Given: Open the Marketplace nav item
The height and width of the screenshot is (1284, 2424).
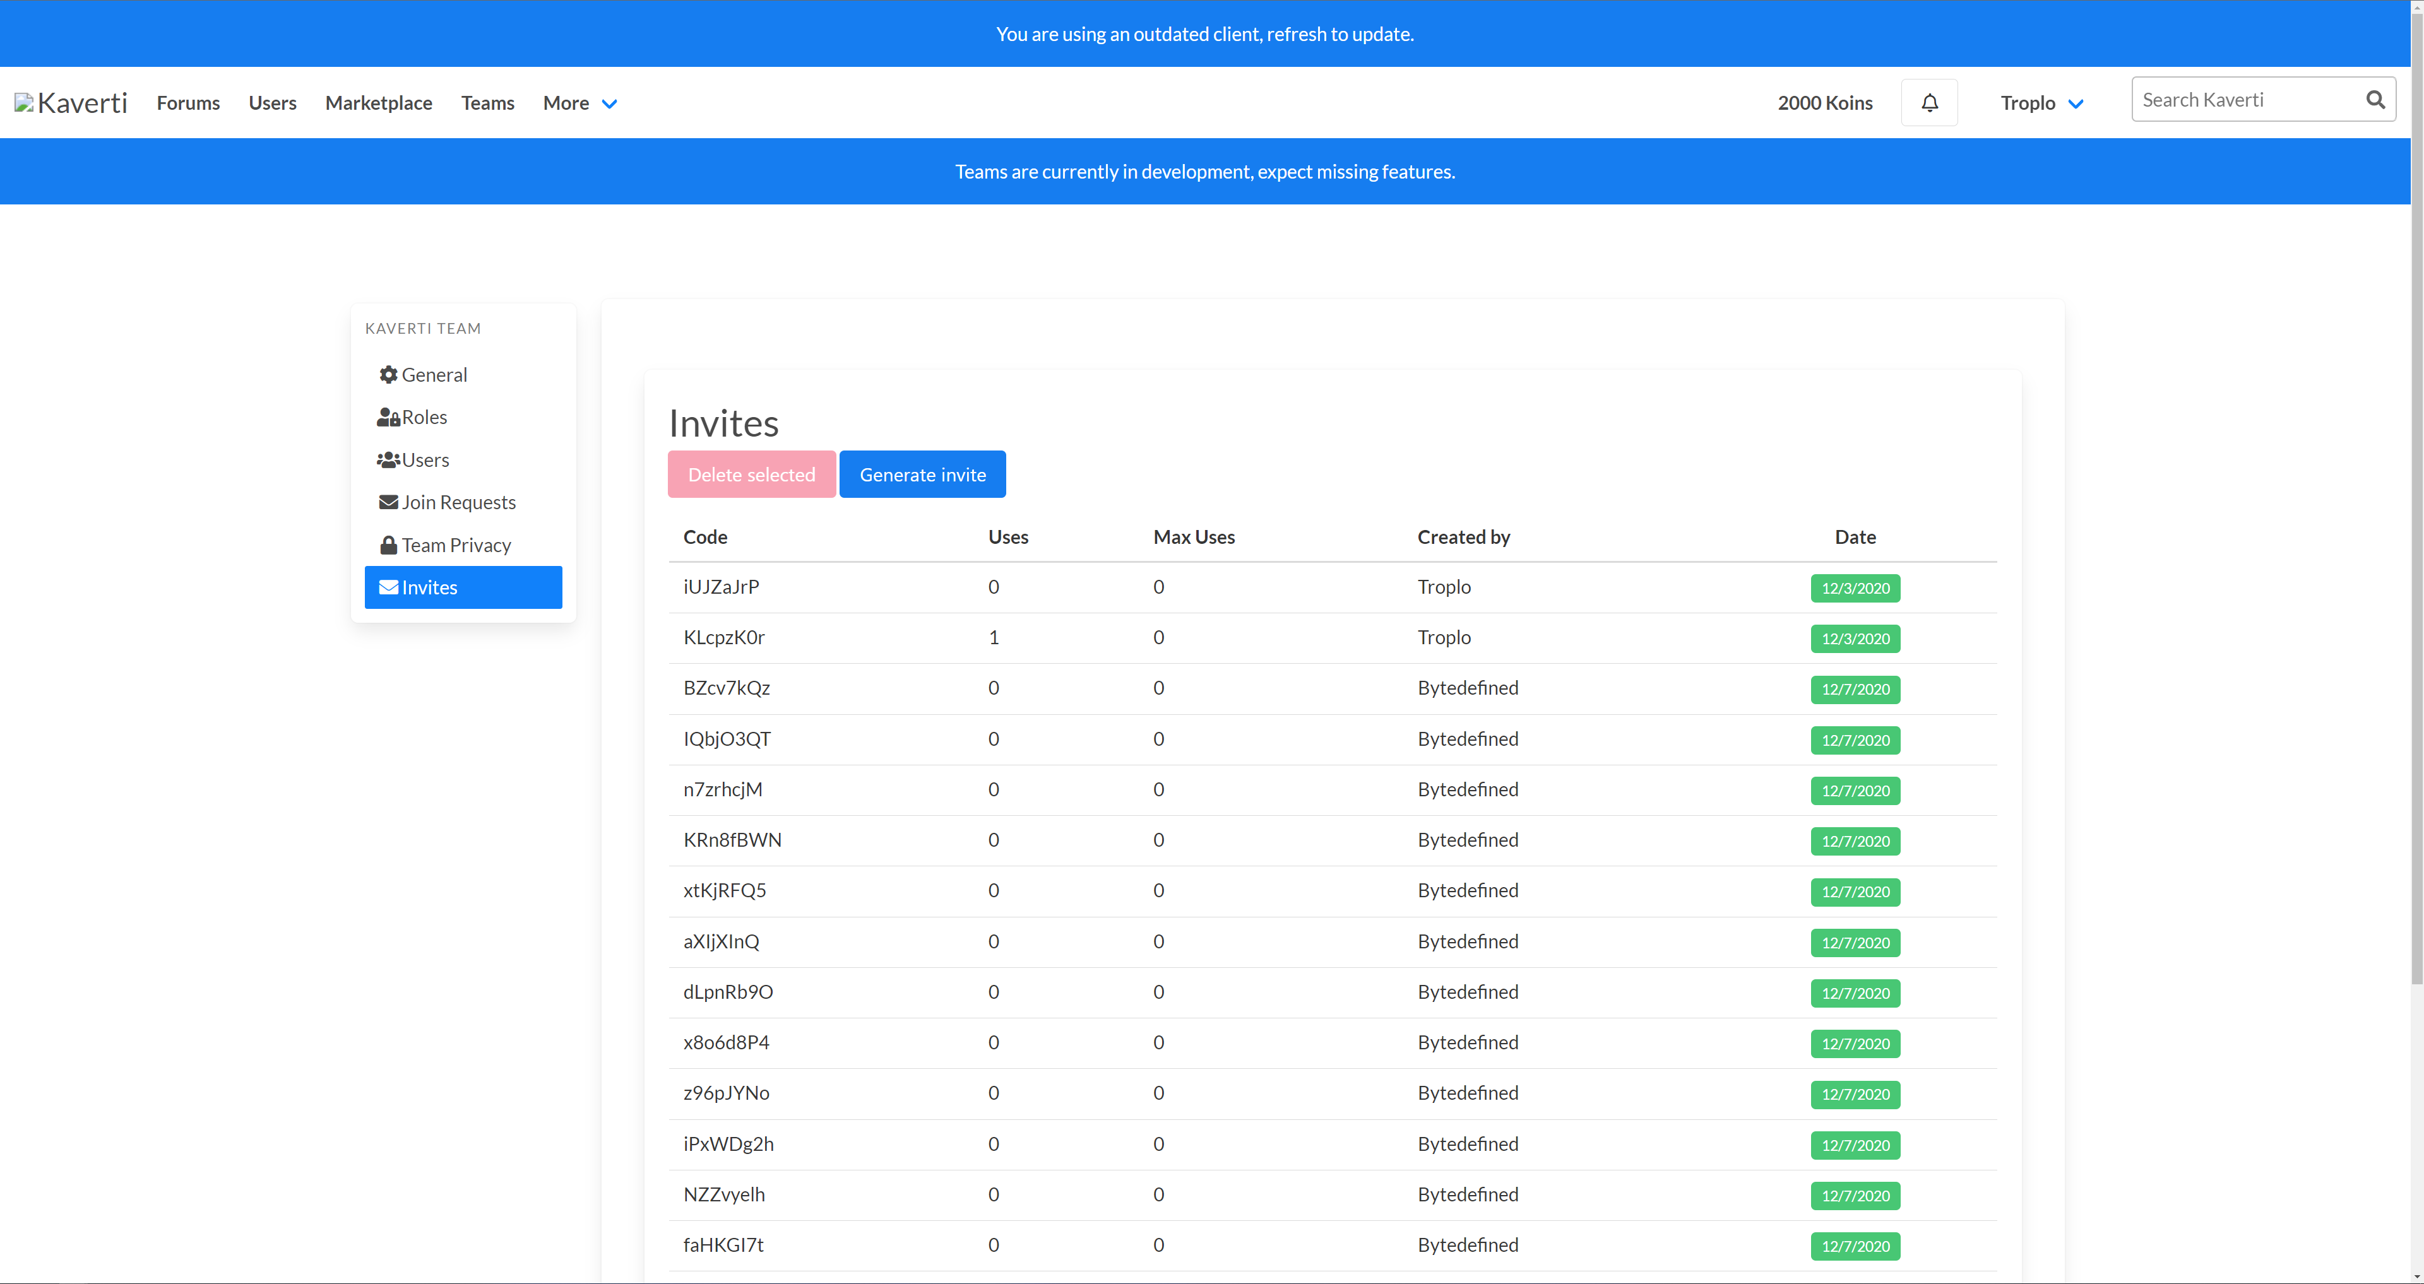Looking at the screenshot, I should tap(378, 103).
